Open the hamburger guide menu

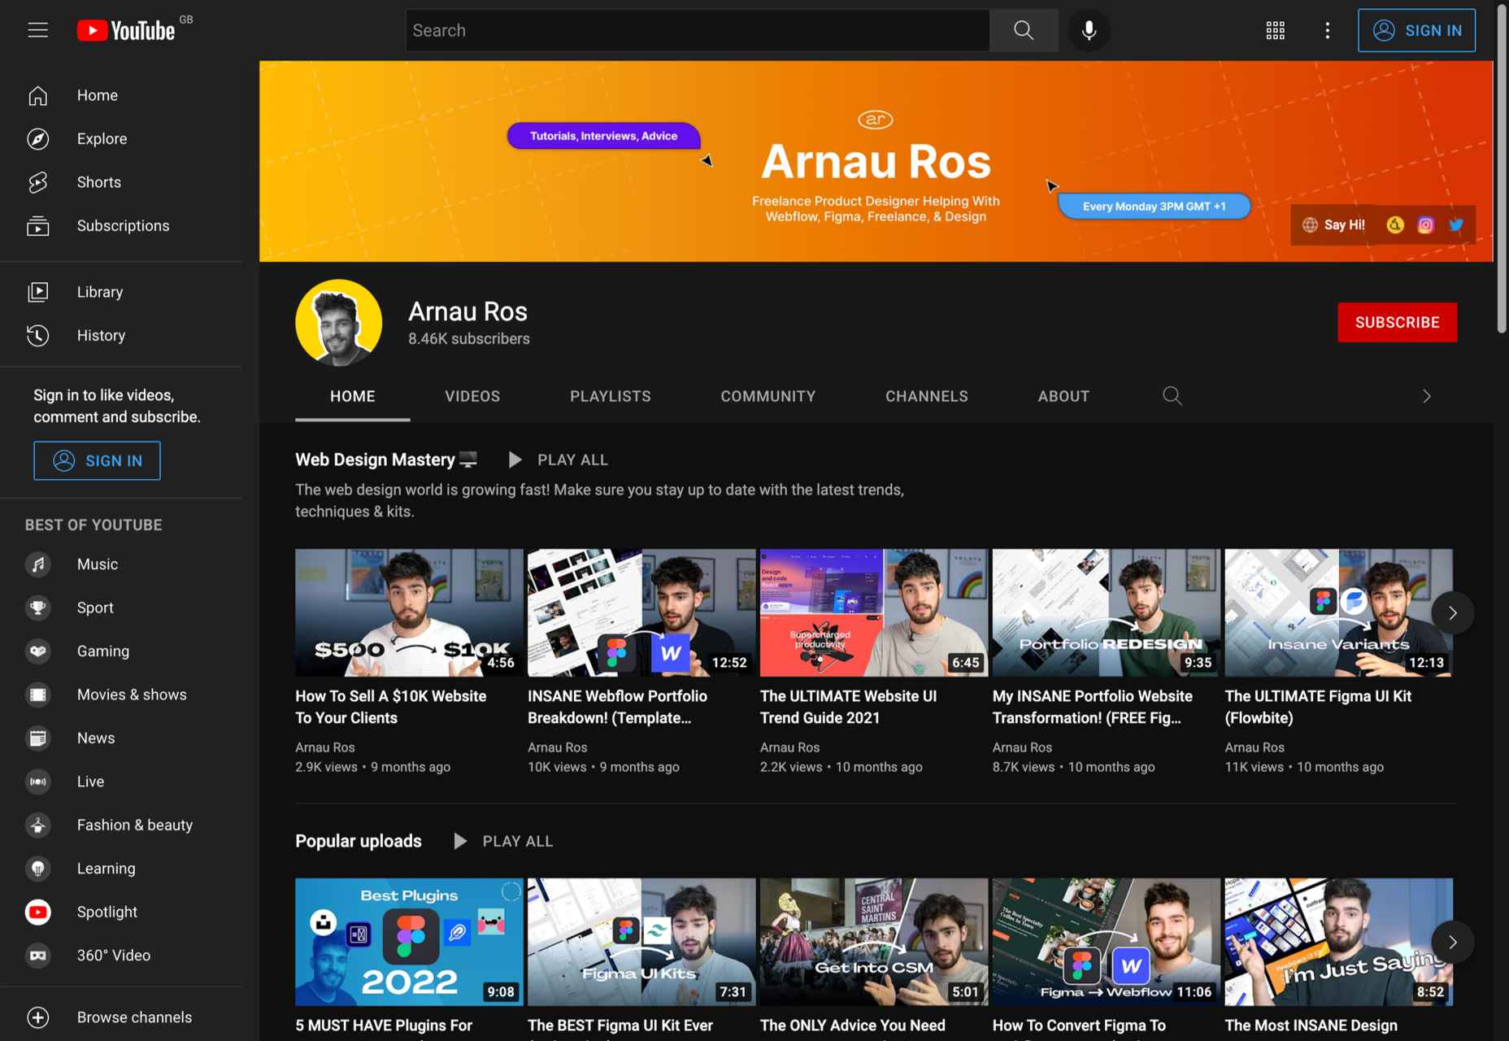point(37,30)
